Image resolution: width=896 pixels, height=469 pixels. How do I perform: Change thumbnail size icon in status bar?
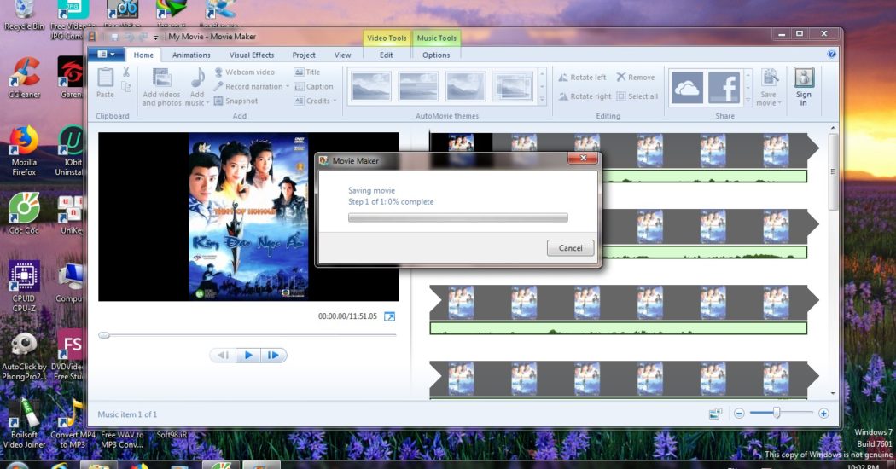tap(715, 413)
